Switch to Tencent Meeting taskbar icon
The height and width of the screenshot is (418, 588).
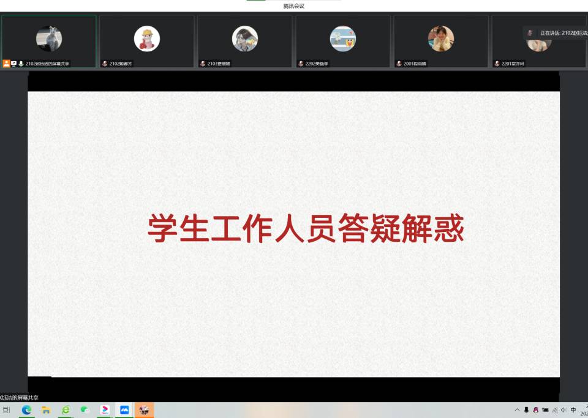[124, 410]
